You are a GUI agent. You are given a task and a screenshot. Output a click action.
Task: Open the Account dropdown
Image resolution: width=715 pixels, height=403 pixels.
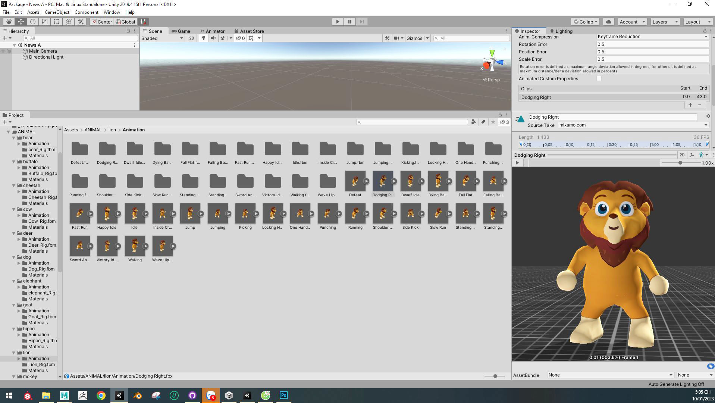tap(632, 22)
